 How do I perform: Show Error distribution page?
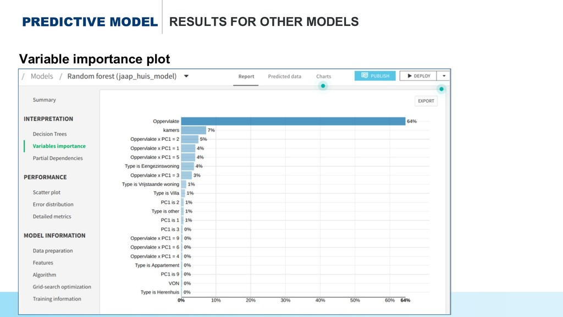pos(53,204)
